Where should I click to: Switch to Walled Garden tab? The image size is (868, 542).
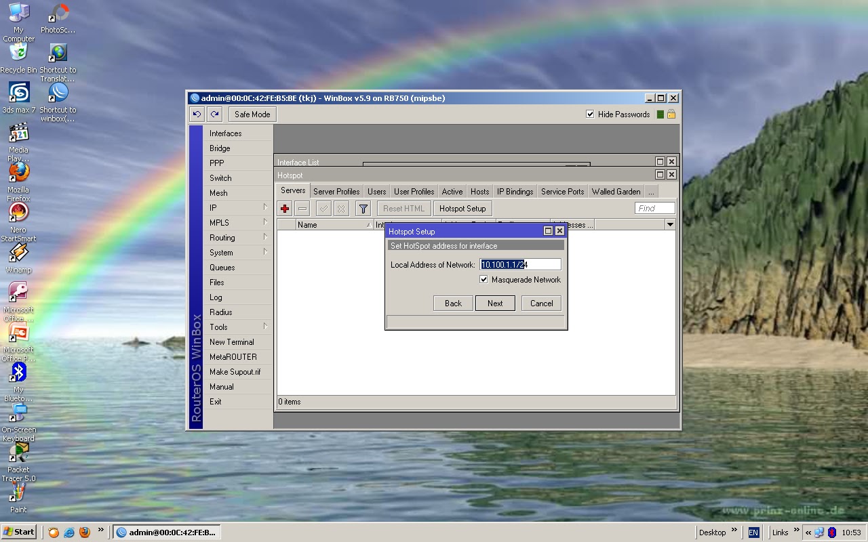coord(616,192)
